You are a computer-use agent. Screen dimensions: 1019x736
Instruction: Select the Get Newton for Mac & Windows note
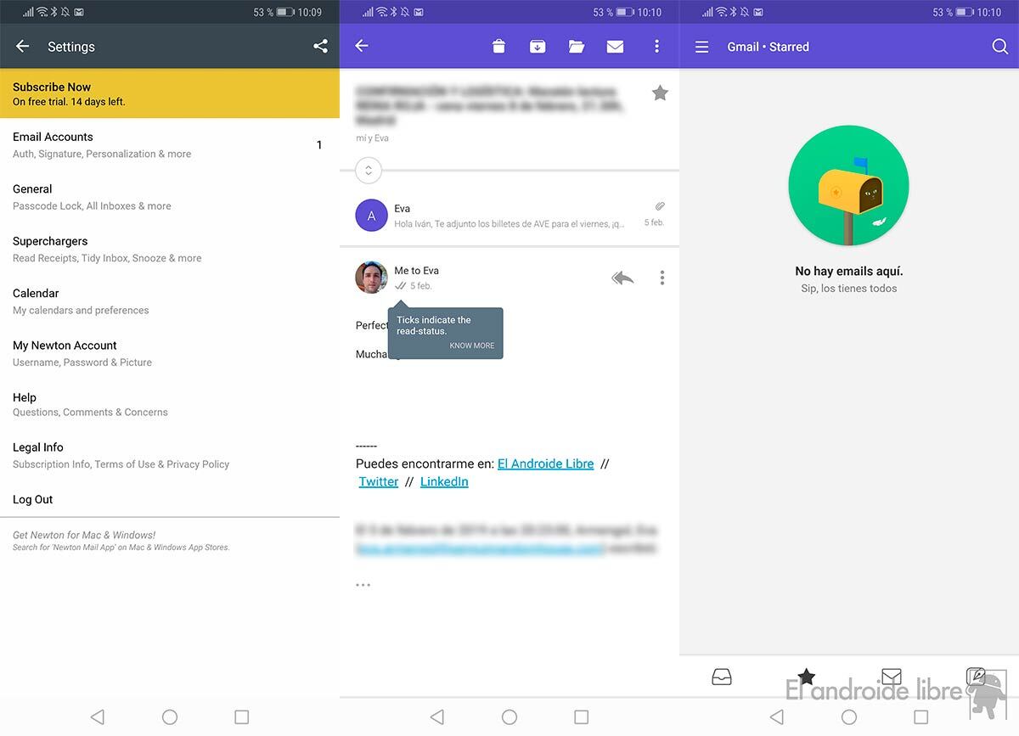121,541
